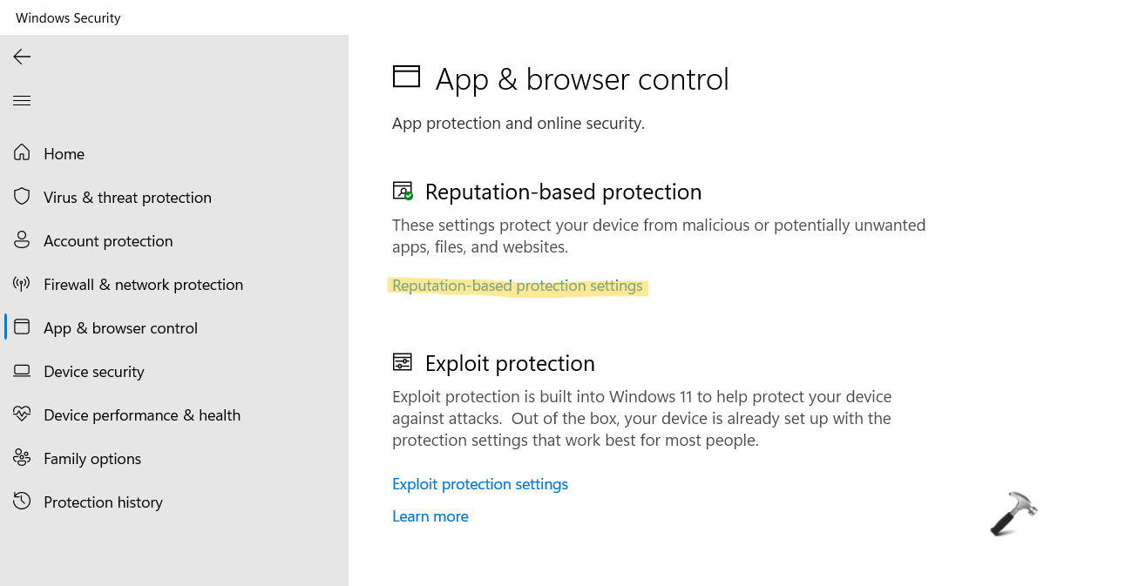Select Family options in the sidebar

[92, 459]
